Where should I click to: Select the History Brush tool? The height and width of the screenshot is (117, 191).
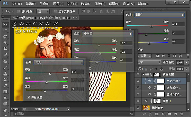coord(5,80)
